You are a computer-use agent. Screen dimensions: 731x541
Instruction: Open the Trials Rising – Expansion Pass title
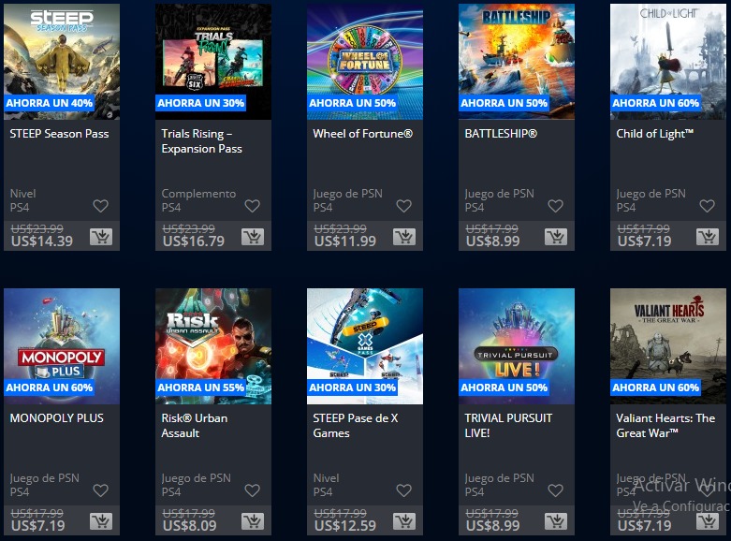coord(201,140)
